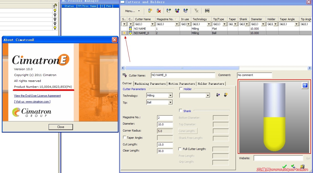313x173 pixels.
Task: Click the horizontal scrollbar thumb under cutter table
Action: click(182, 68)
